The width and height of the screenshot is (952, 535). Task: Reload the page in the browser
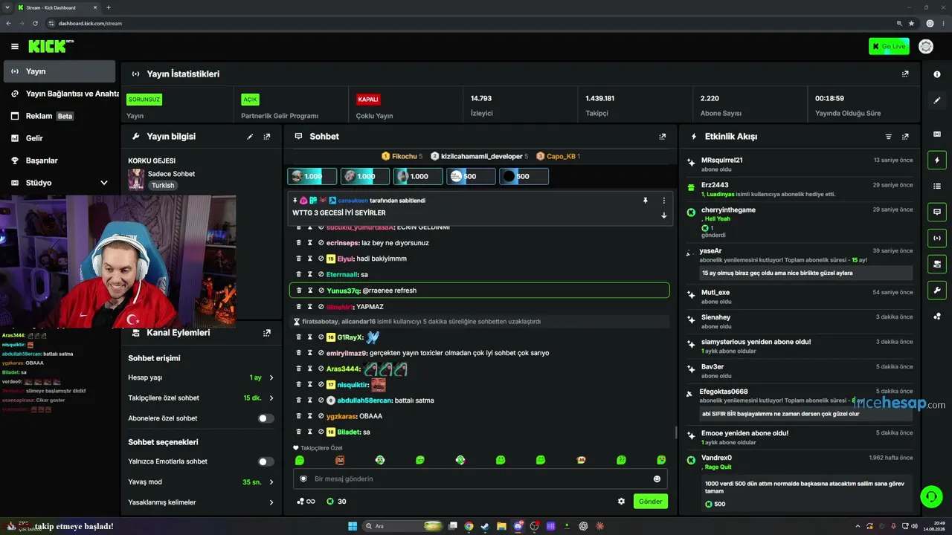pyautogui.click(x=33, y=23)
